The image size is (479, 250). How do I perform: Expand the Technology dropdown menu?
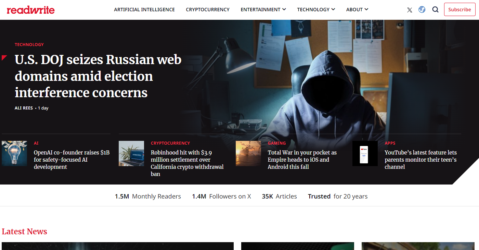pyautogui.click(x=316, y=10)
